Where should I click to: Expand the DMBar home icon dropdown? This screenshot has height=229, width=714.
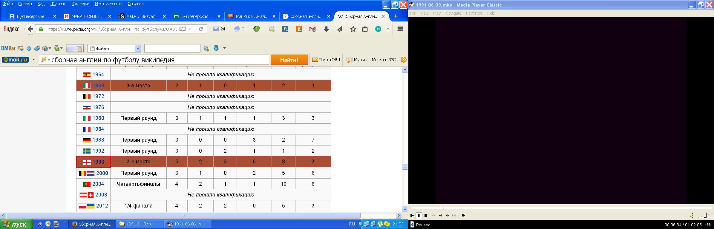[x=50, y=48]
